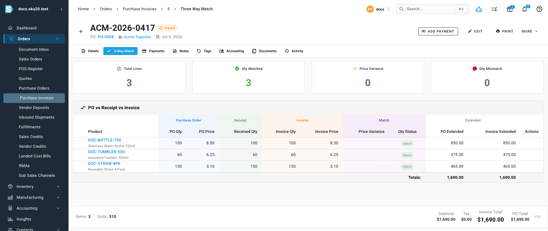Image resolution: width=548 pixels, height=231 pixels.
Task: Focus the Search input field
Action: (432, 9)
